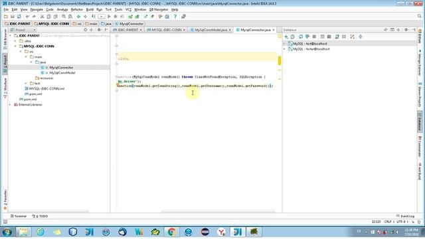The image size is (425, 239).
Task: Click the Copy toolbar icon
Action: tap(48, 17)
